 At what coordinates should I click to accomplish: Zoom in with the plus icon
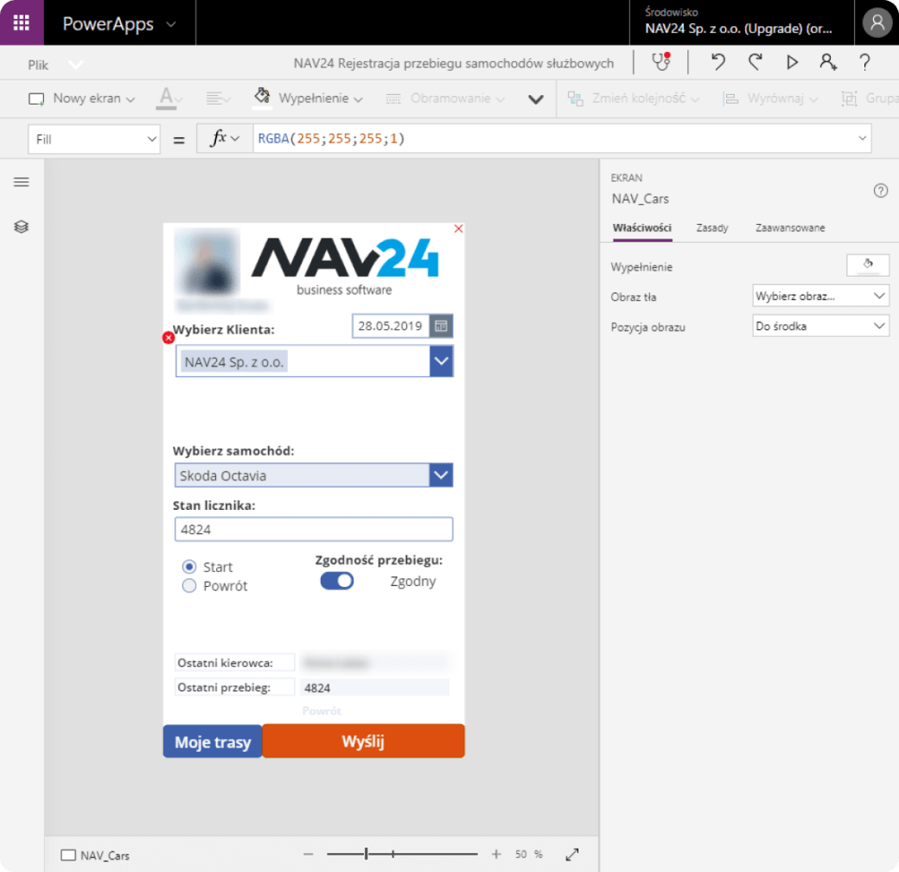click(x=496, y=854)
